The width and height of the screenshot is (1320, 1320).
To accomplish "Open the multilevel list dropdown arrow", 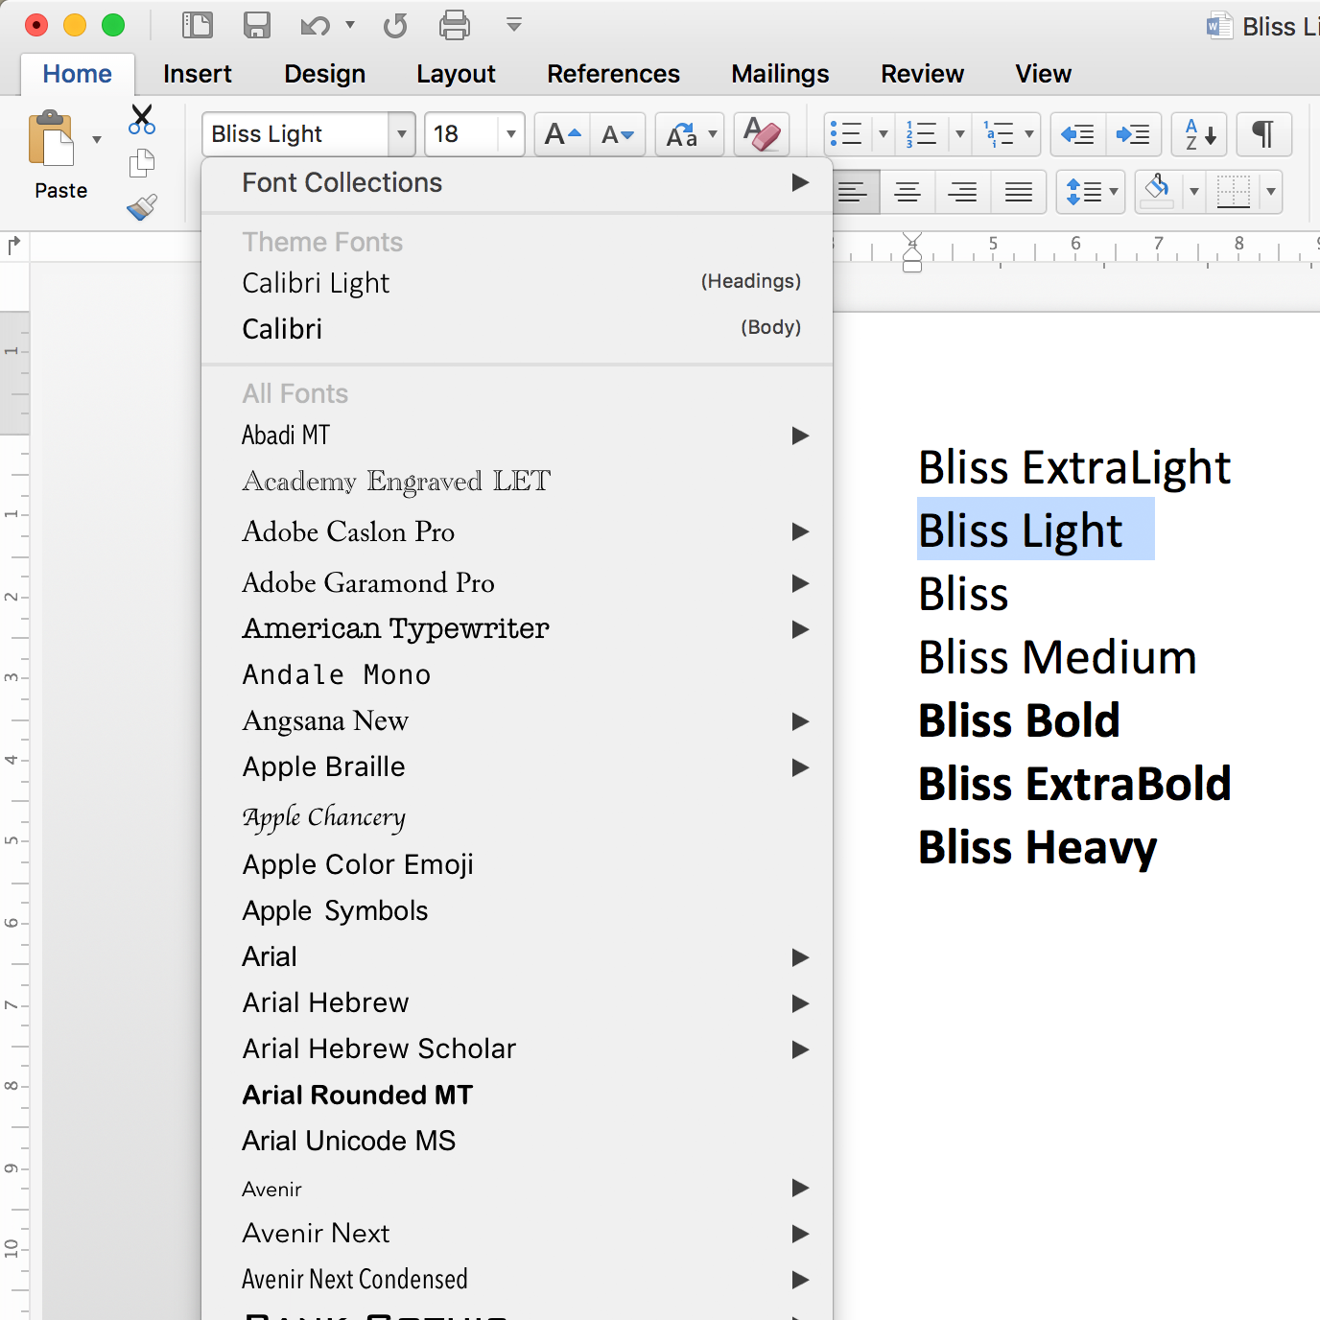I will (1029, 134).
